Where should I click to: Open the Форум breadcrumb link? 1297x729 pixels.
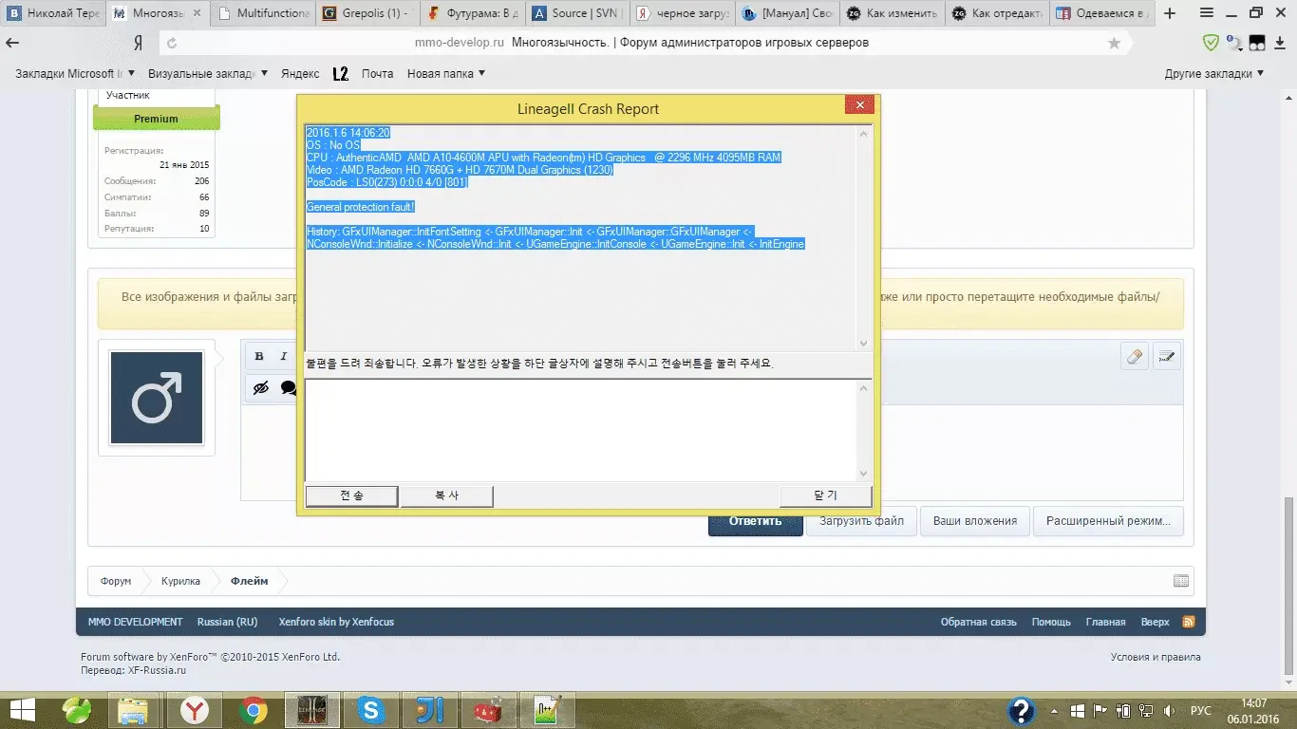(116, 581)
